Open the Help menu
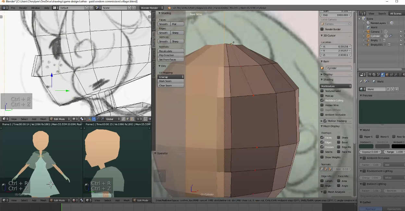The height and width of the screenshot is (211, 405). pyautogui.click(x=47, y=8)
